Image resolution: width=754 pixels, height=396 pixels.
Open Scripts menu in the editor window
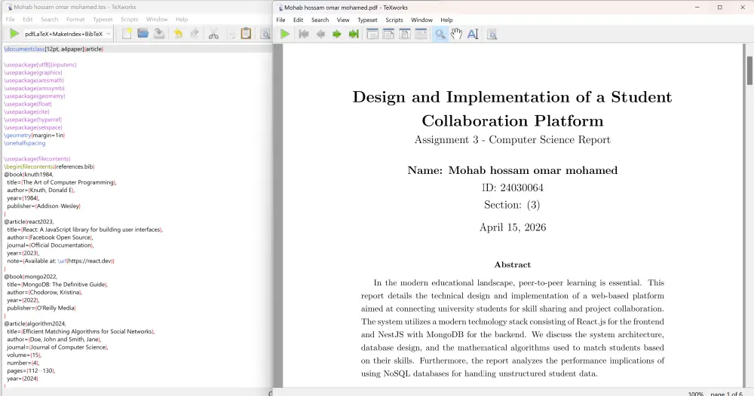coord(130,20)
